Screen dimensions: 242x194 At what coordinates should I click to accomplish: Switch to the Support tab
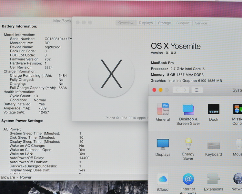[x=183, y=23]
